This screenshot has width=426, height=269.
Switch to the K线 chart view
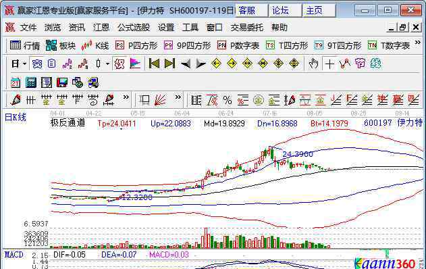[x=95, y=45]
